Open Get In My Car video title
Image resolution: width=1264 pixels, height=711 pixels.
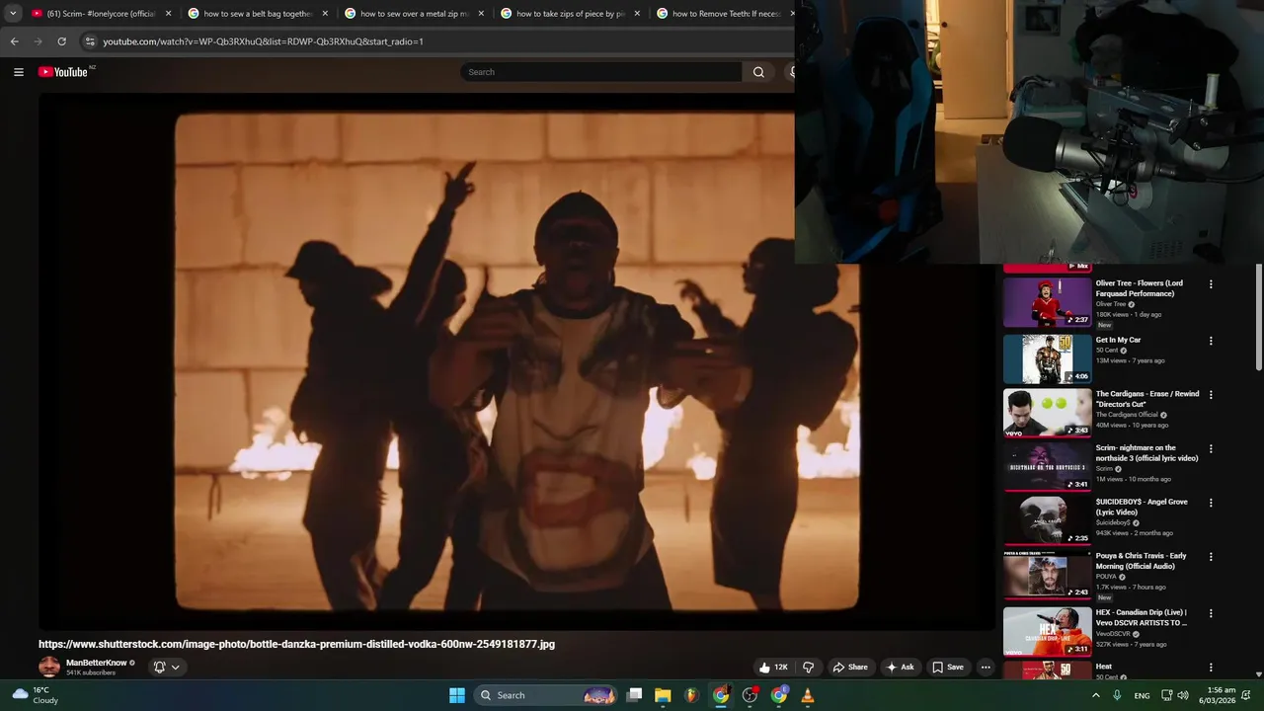1118,340
